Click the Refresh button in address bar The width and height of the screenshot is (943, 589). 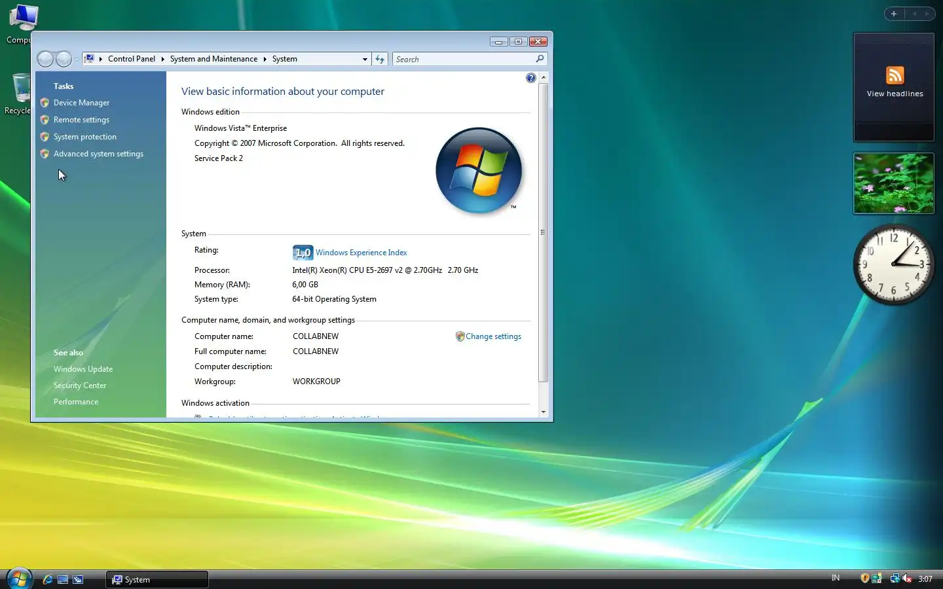pyautogui.click(x=380, y=59)
